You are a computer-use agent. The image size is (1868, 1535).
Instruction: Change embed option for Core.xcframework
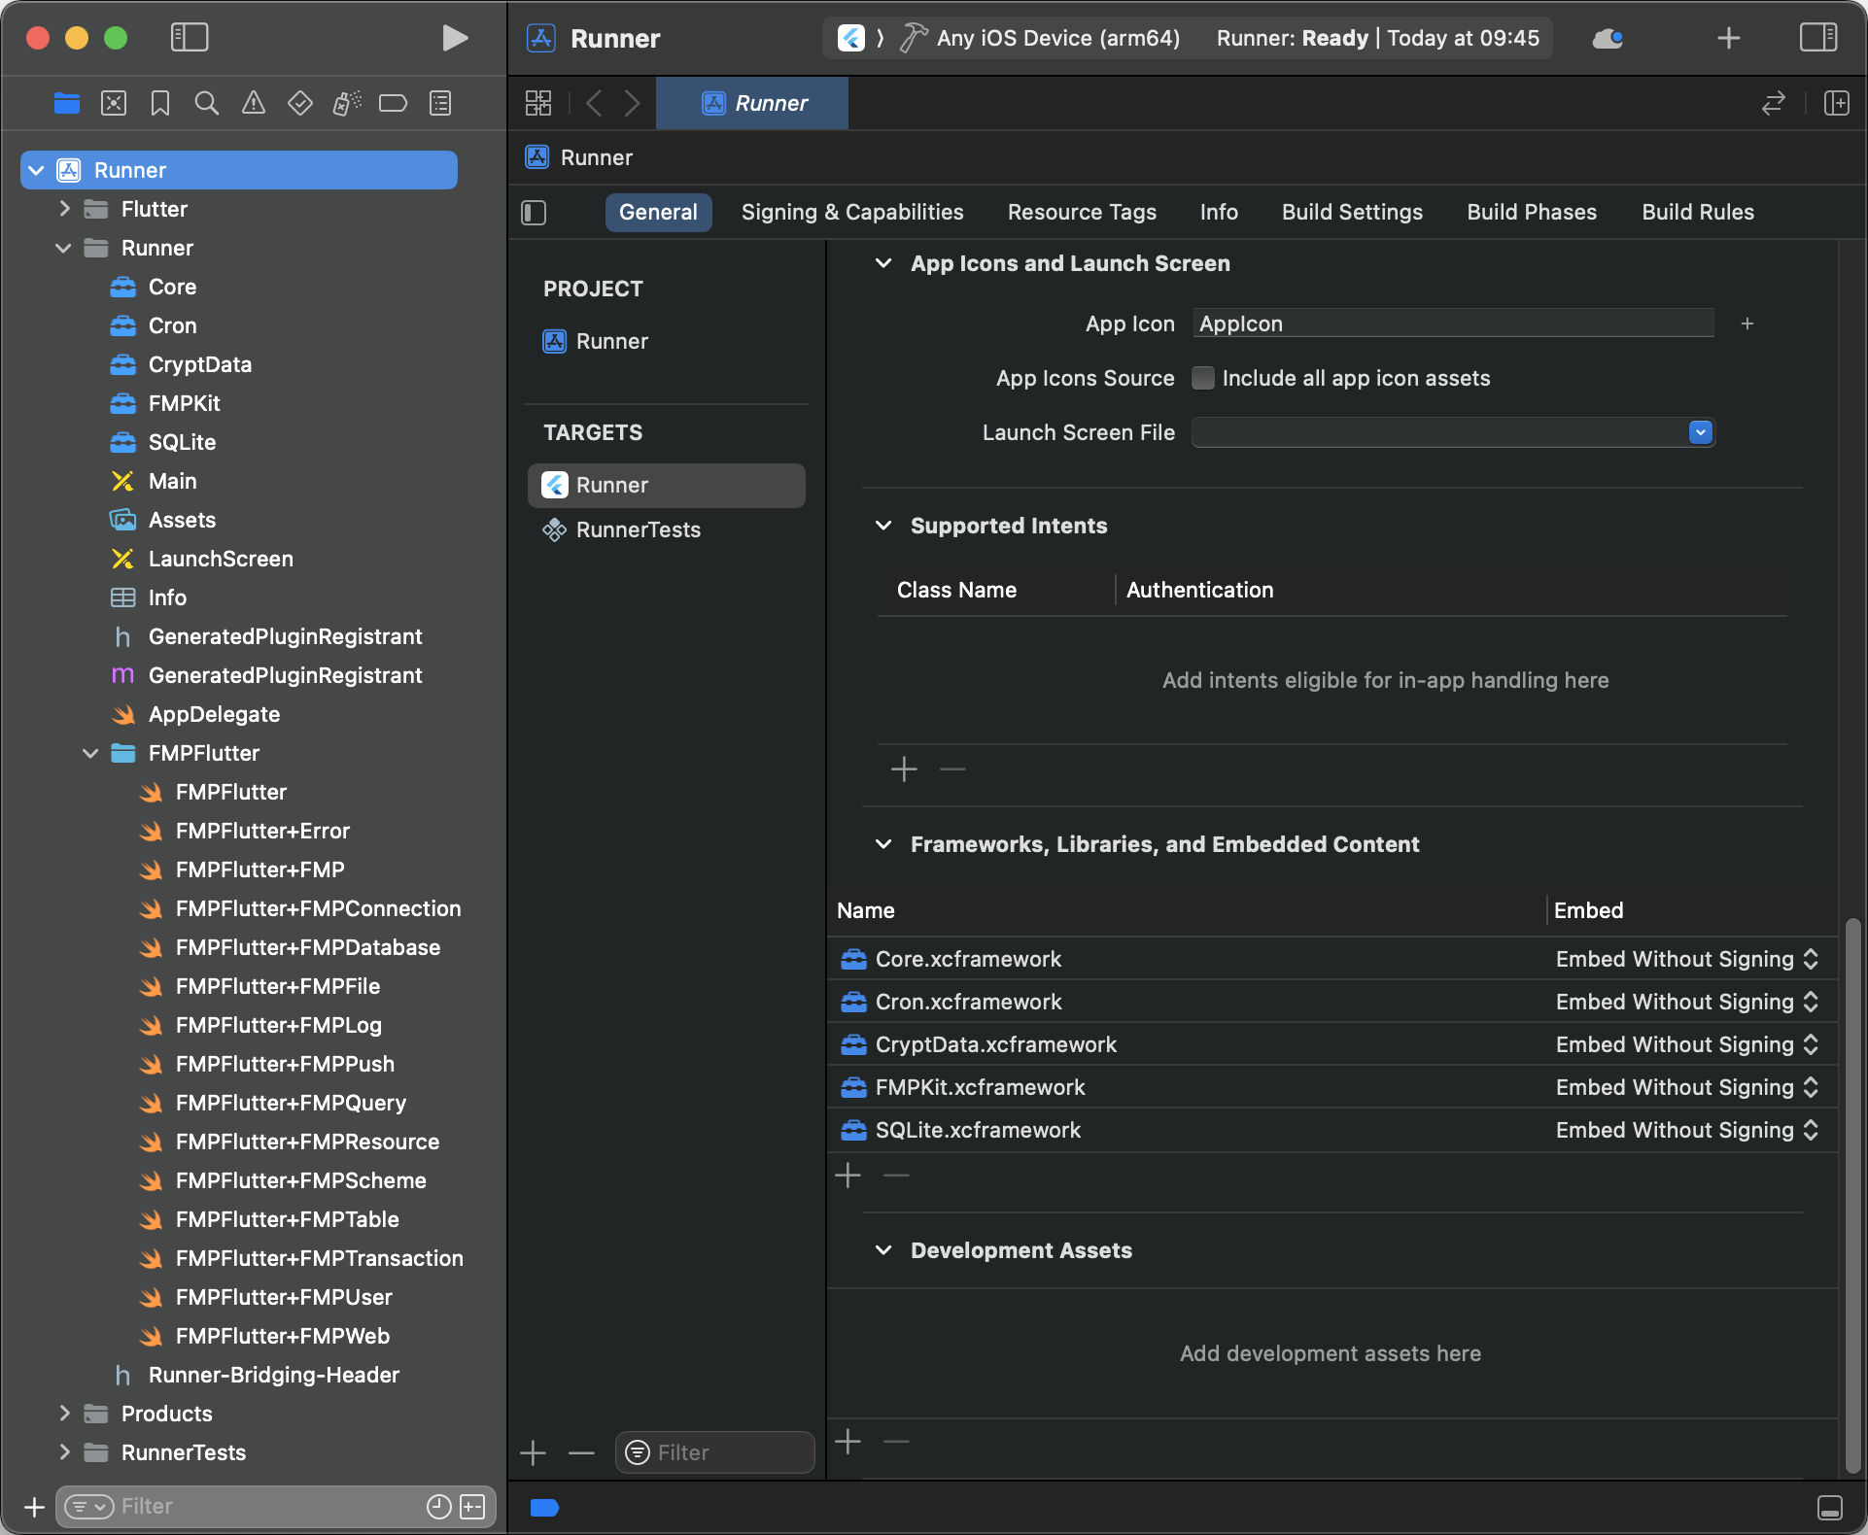click(1686, 959)
